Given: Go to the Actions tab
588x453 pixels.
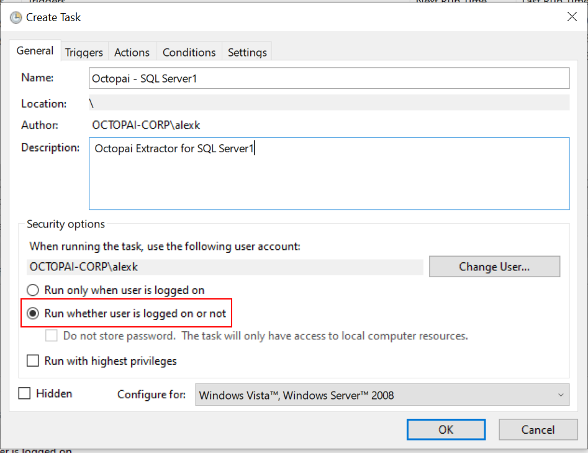Looking at the screenshot, I should tap(132, 53).
